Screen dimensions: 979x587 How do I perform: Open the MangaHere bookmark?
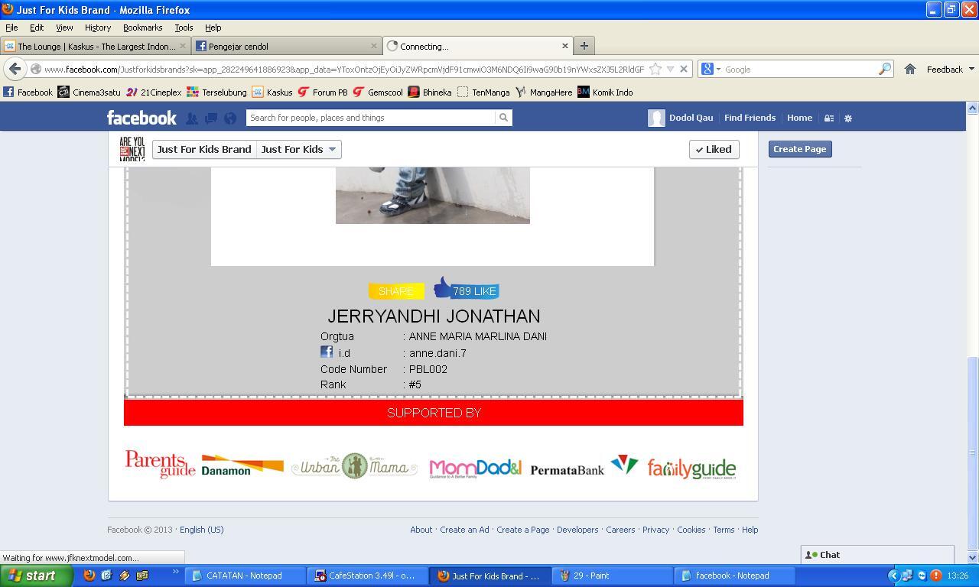[x=544, y=92]
